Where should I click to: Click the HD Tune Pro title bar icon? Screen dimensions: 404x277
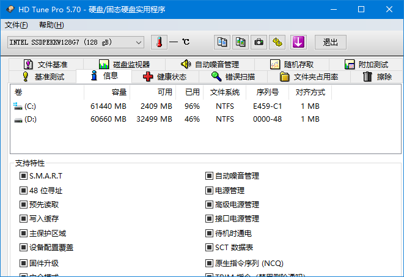pos(10,10)
